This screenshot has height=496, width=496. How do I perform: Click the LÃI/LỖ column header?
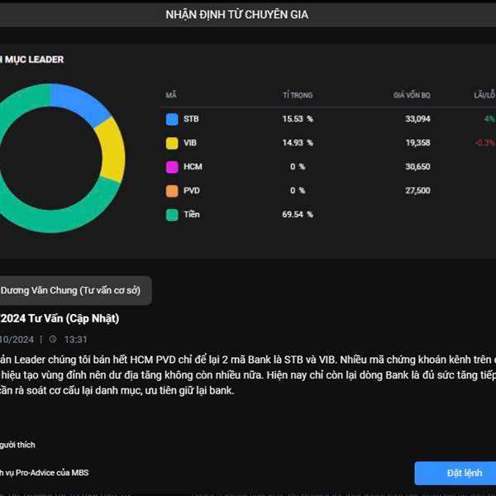[484, 96]
